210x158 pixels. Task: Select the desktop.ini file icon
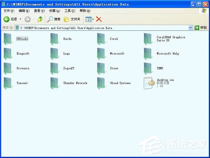coord(149,83)
